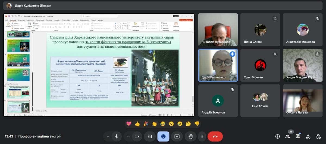Open Довідка tab in shared PowerPoint
This screenshot has width=326, height=144.
coord(101,20)
